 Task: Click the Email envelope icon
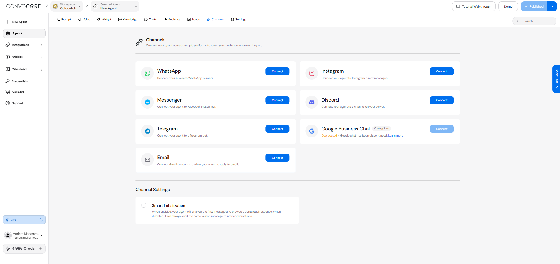click(147, 160)
